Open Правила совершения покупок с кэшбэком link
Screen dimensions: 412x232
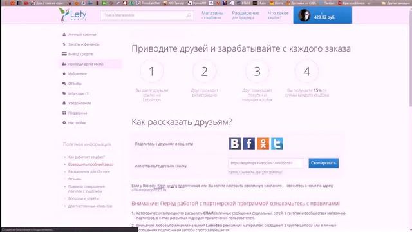pyautogui.click(x=86, y=189)
